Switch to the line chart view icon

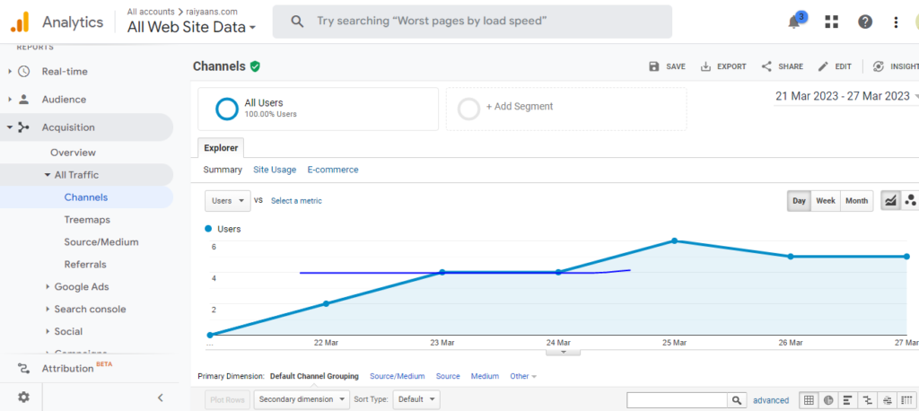(x=891, y=201)
